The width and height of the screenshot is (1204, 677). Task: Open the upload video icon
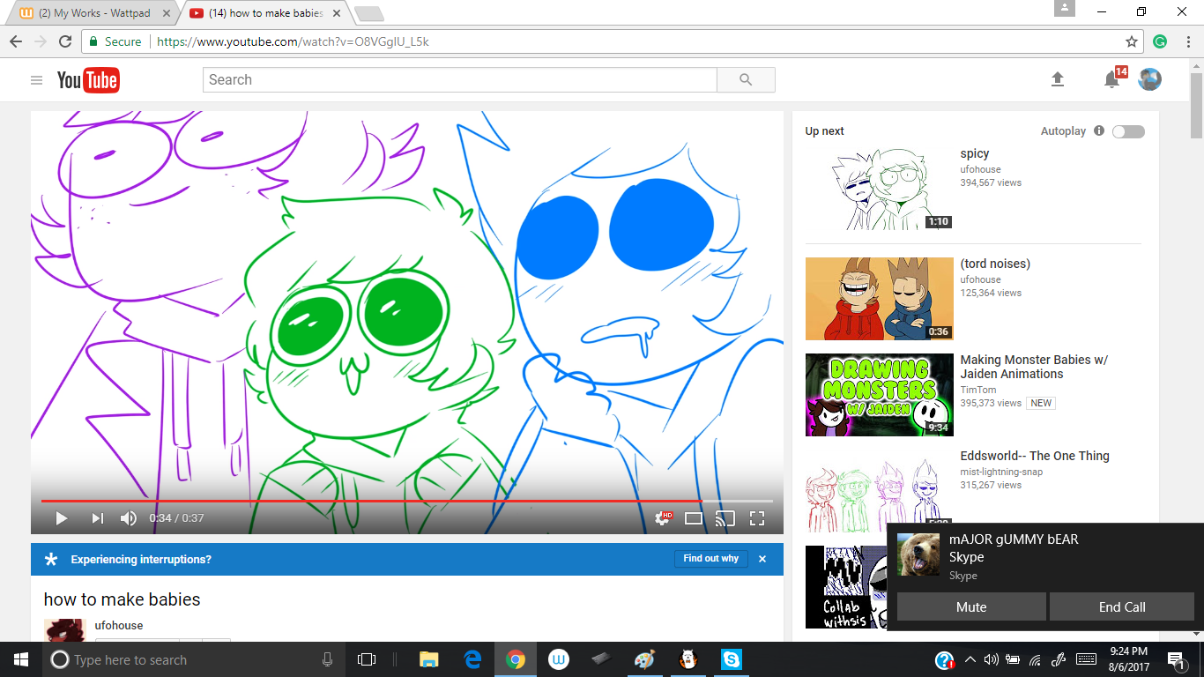(x=1058, y=79)
